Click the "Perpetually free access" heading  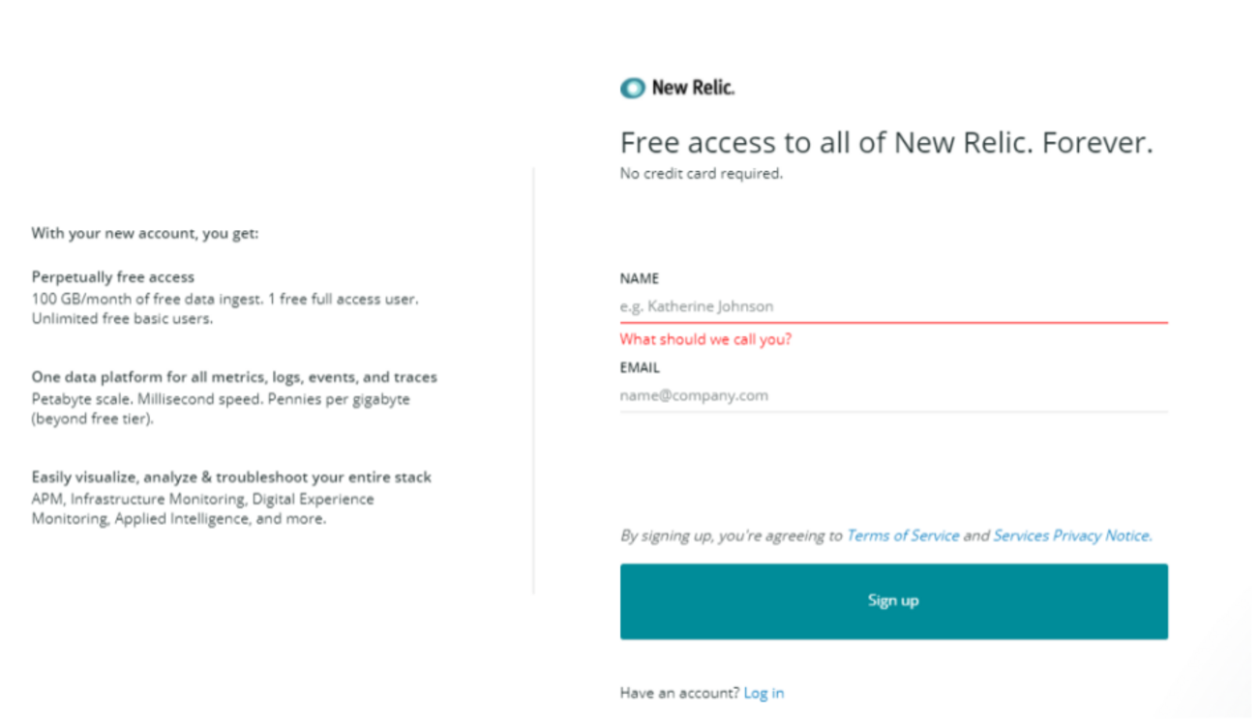(113, 276)
